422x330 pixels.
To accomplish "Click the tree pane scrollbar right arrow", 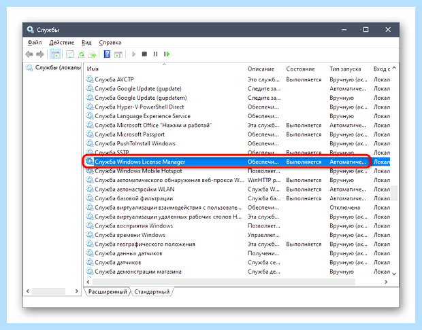I will point(77,291).
